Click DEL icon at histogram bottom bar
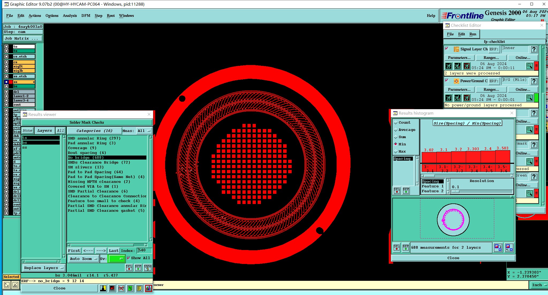 pos(397,248)
